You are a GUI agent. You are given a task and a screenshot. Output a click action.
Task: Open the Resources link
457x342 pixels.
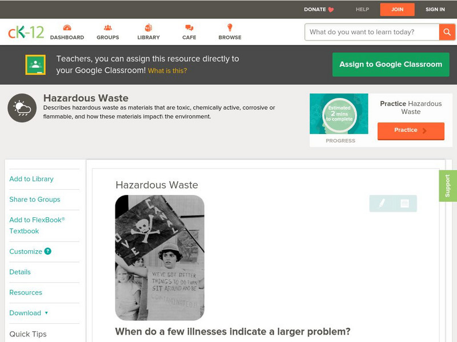pyautogui.click(x=26, y=292)
